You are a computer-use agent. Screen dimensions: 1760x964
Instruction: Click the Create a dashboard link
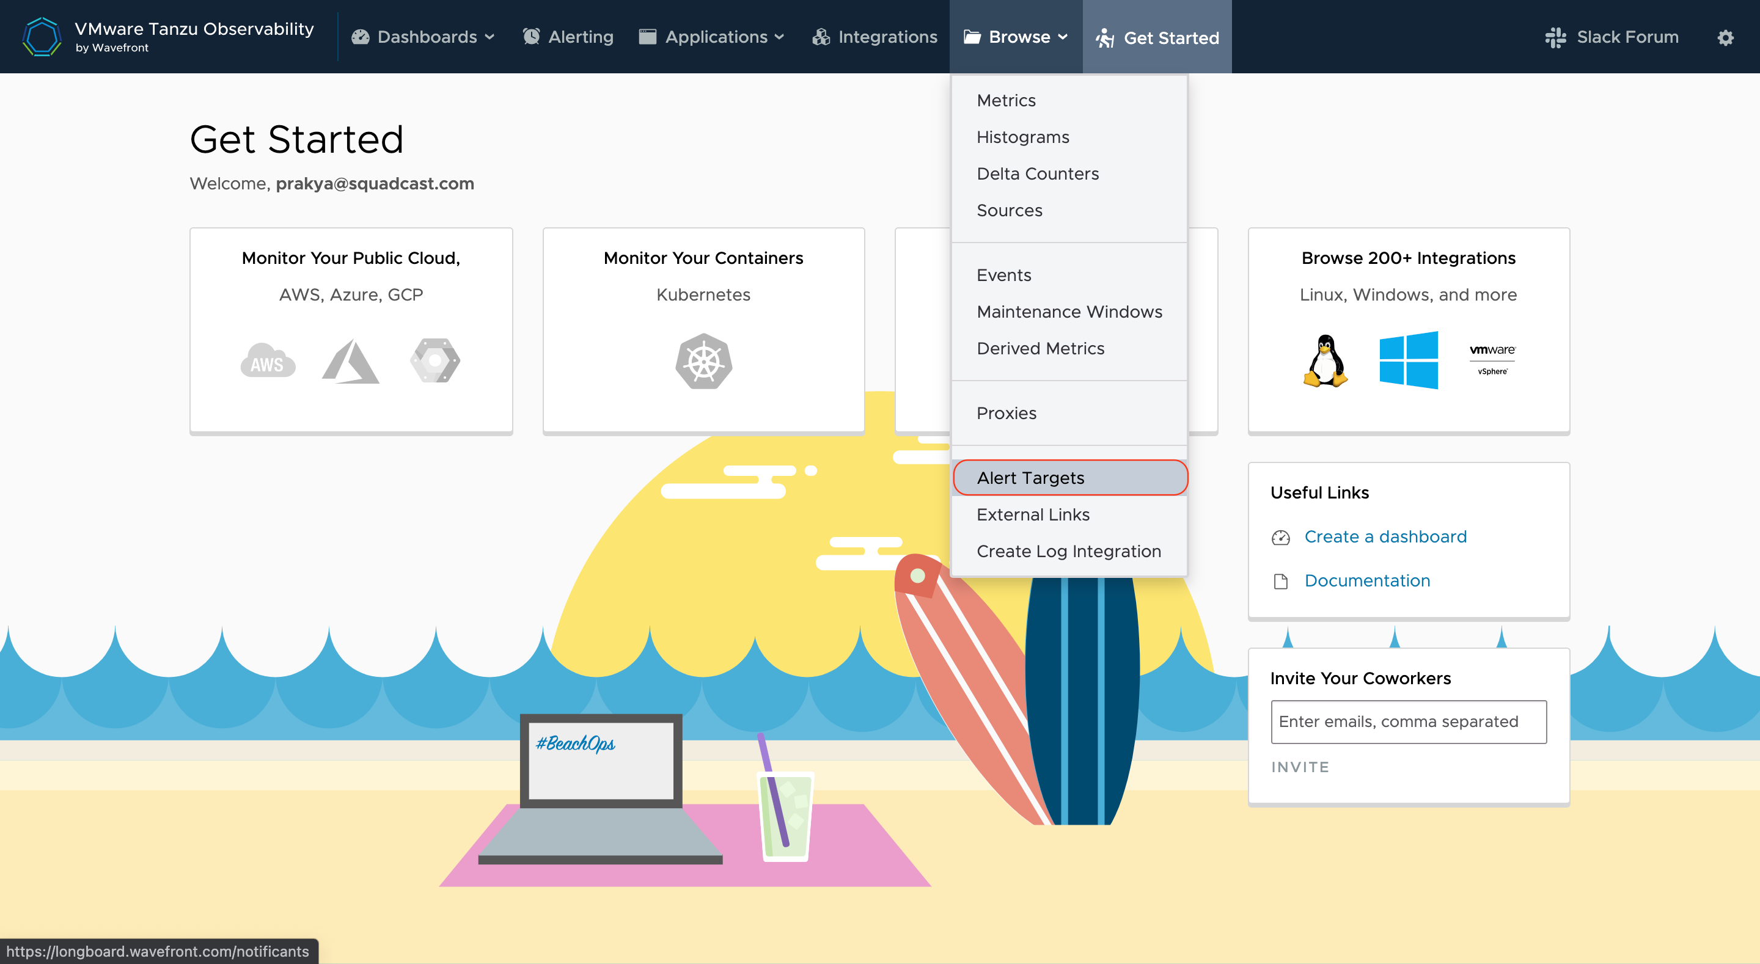(1385, 537)
